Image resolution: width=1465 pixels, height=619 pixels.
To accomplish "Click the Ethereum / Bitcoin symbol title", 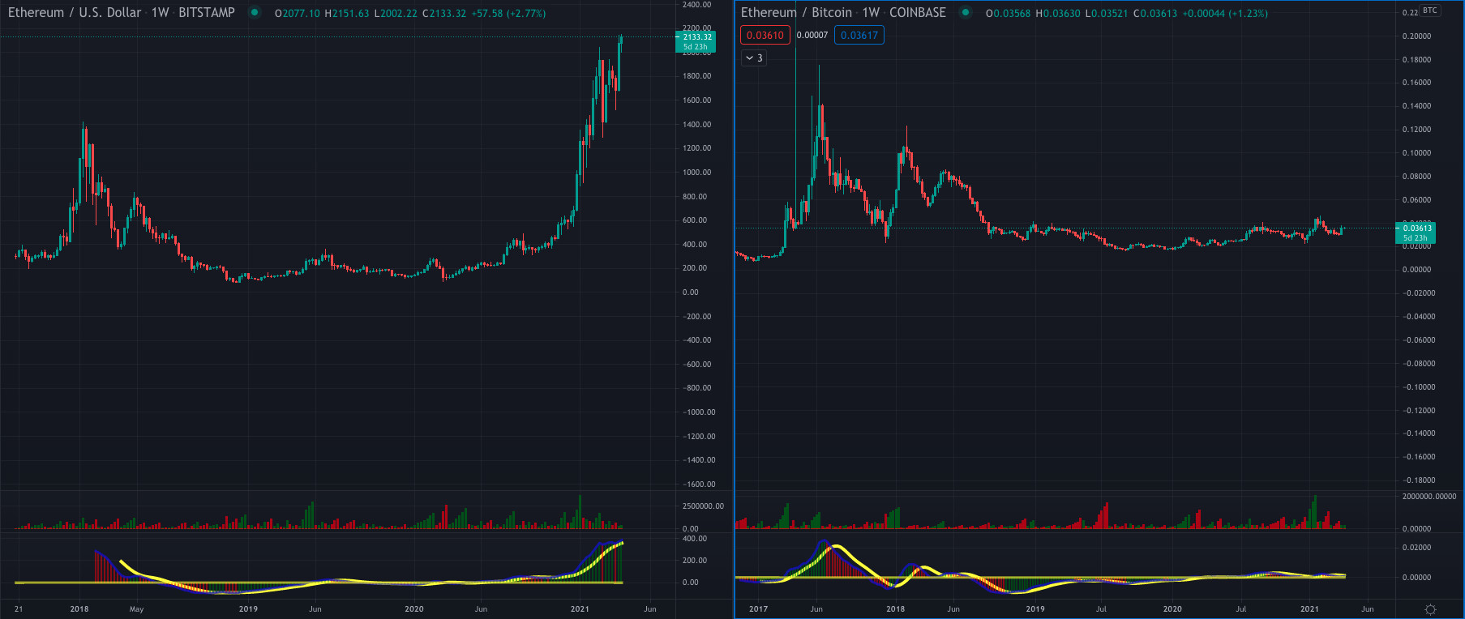I will [796, 13].
